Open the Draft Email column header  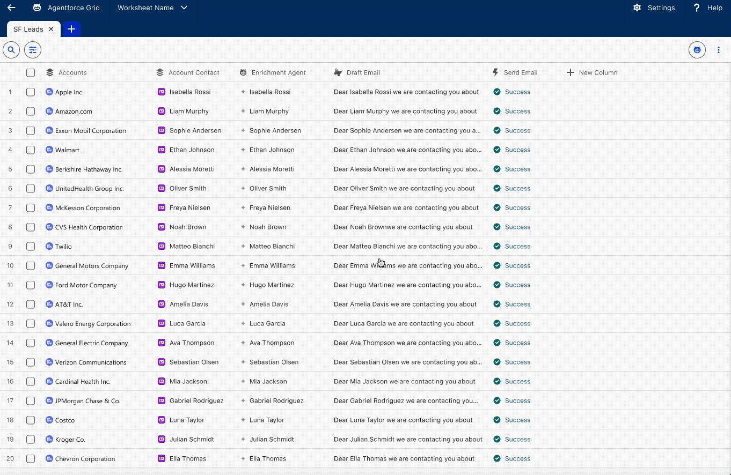click(x=363, y=72)
